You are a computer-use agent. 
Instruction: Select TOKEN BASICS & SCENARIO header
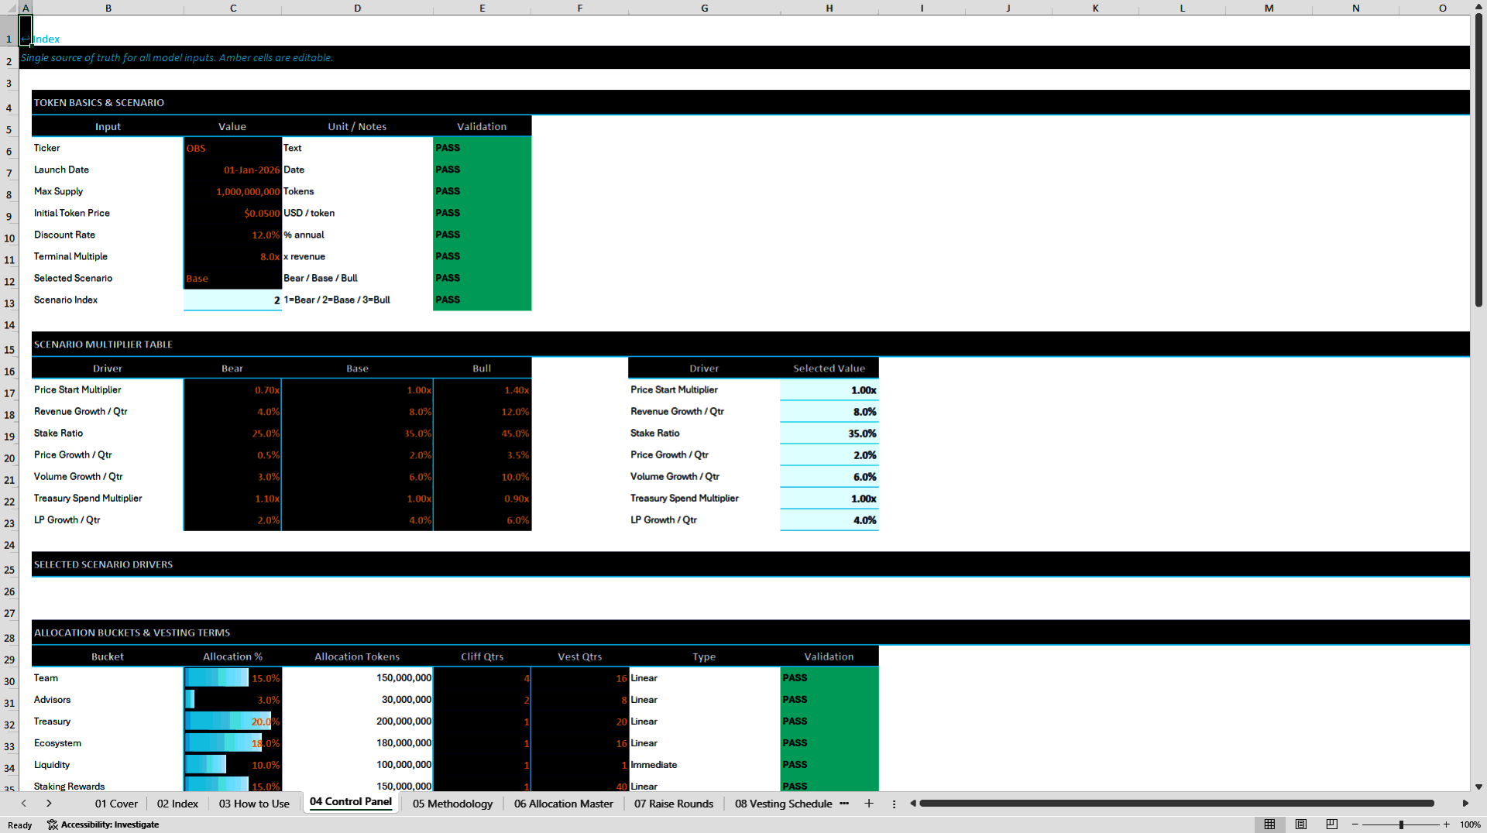[x=99, y=102]
